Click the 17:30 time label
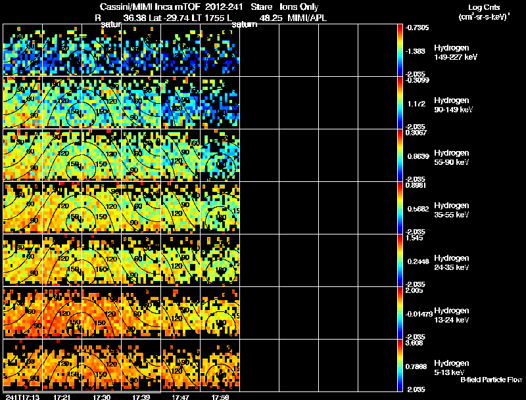This screenshot has height=400, width=526. (x=102, y=397)
